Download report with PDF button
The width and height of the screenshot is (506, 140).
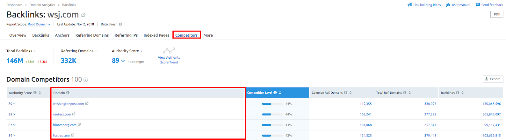(497, 15)
